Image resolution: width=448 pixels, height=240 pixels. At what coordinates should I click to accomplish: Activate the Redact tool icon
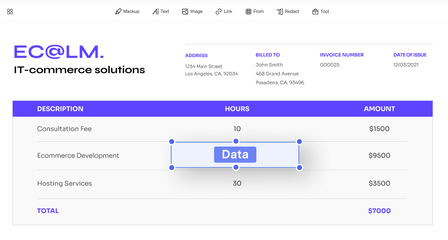279,12
